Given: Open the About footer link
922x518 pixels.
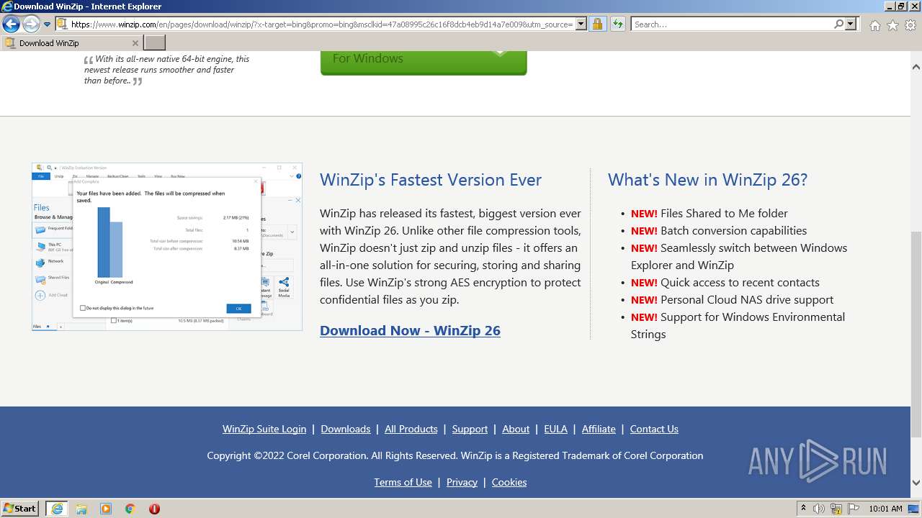Looking at the screenshot, I should tap(516, 429).
